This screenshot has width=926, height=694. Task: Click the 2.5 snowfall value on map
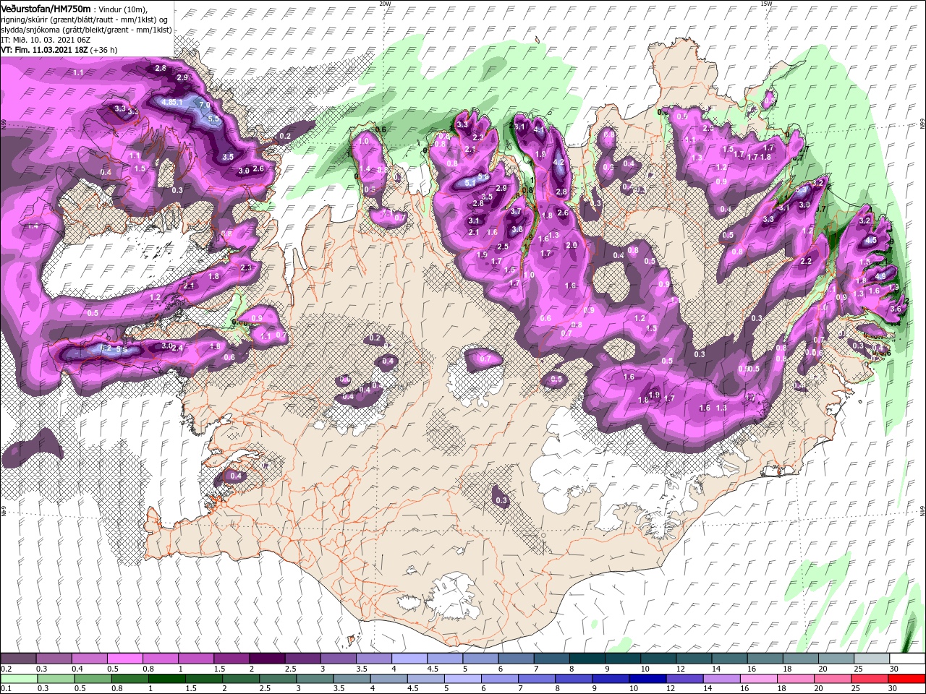click(x=503, y=247)
